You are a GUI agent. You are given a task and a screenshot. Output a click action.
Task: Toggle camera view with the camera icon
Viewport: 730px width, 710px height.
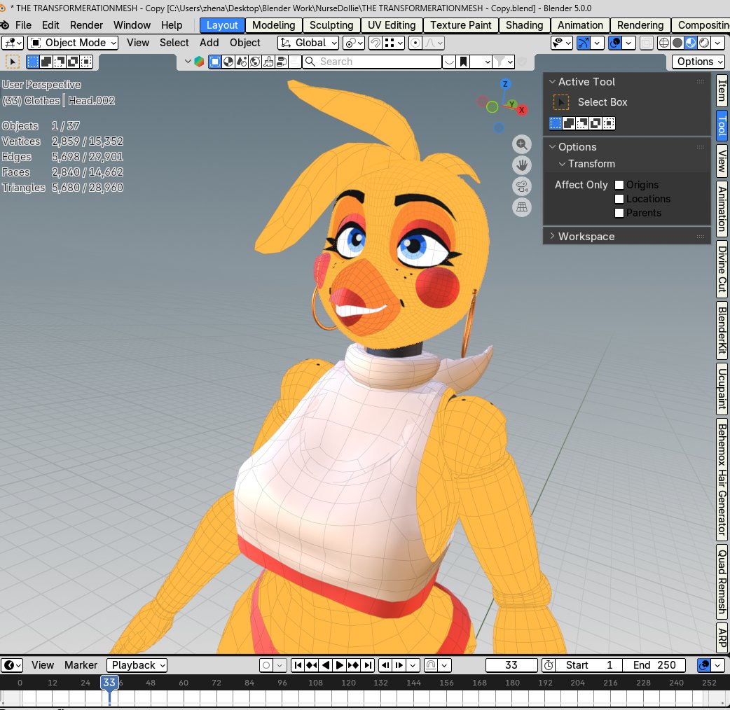(x=522, y=186)
